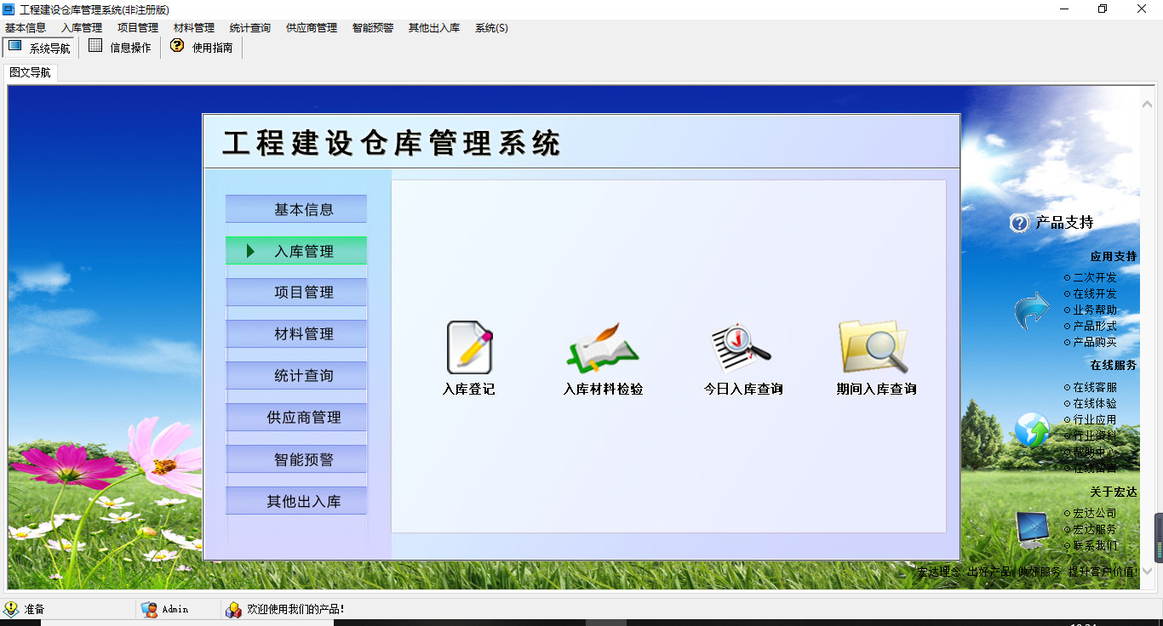Click the 期间入库查询 label
The height and width of the screenshot is (626, 1163).
877,390
